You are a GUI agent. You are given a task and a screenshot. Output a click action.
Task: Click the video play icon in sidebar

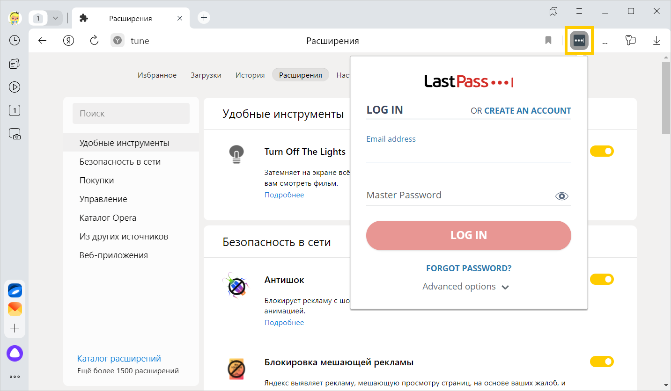15,87
